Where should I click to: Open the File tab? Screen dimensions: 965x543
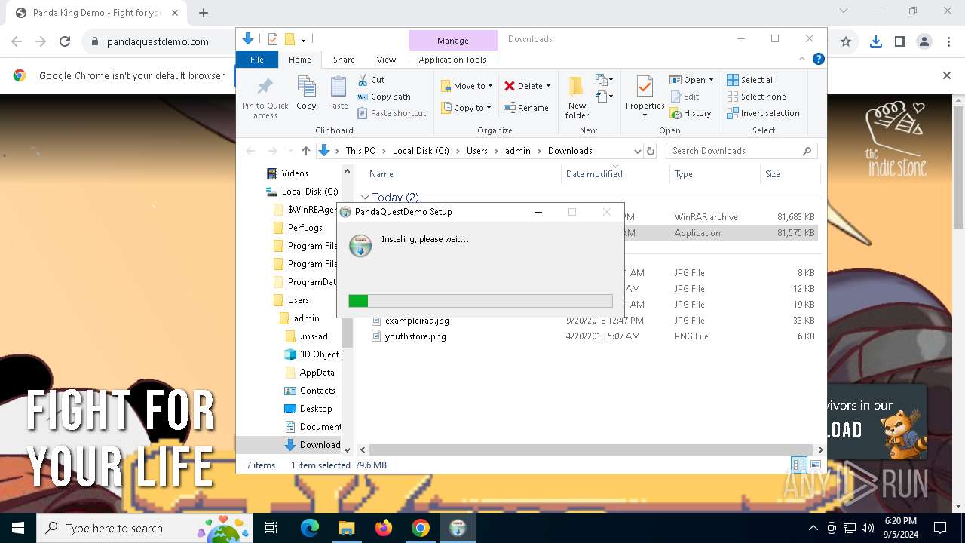[x=257, y=60]
